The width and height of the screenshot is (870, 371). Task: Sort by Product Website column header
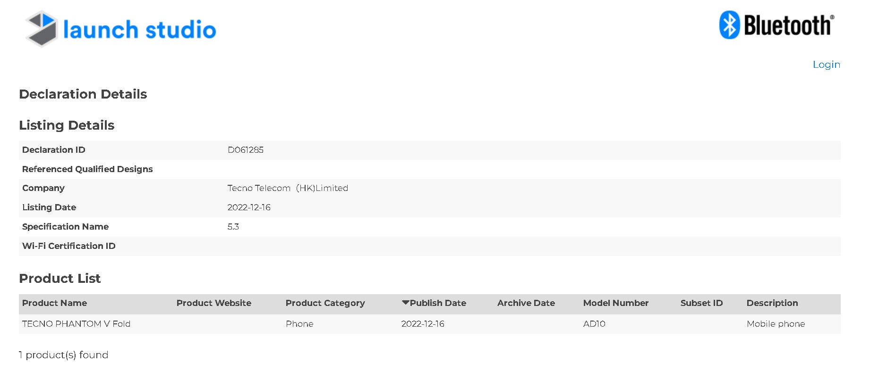pyautogui.click(x=213, y=303)
